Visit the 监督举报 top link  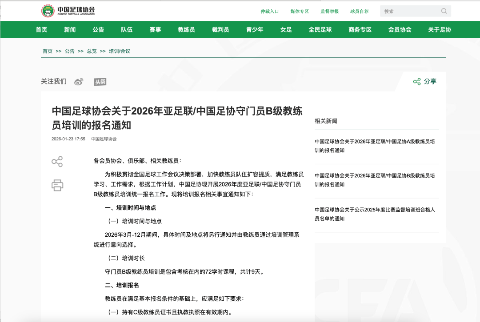[x=329, y=12]
